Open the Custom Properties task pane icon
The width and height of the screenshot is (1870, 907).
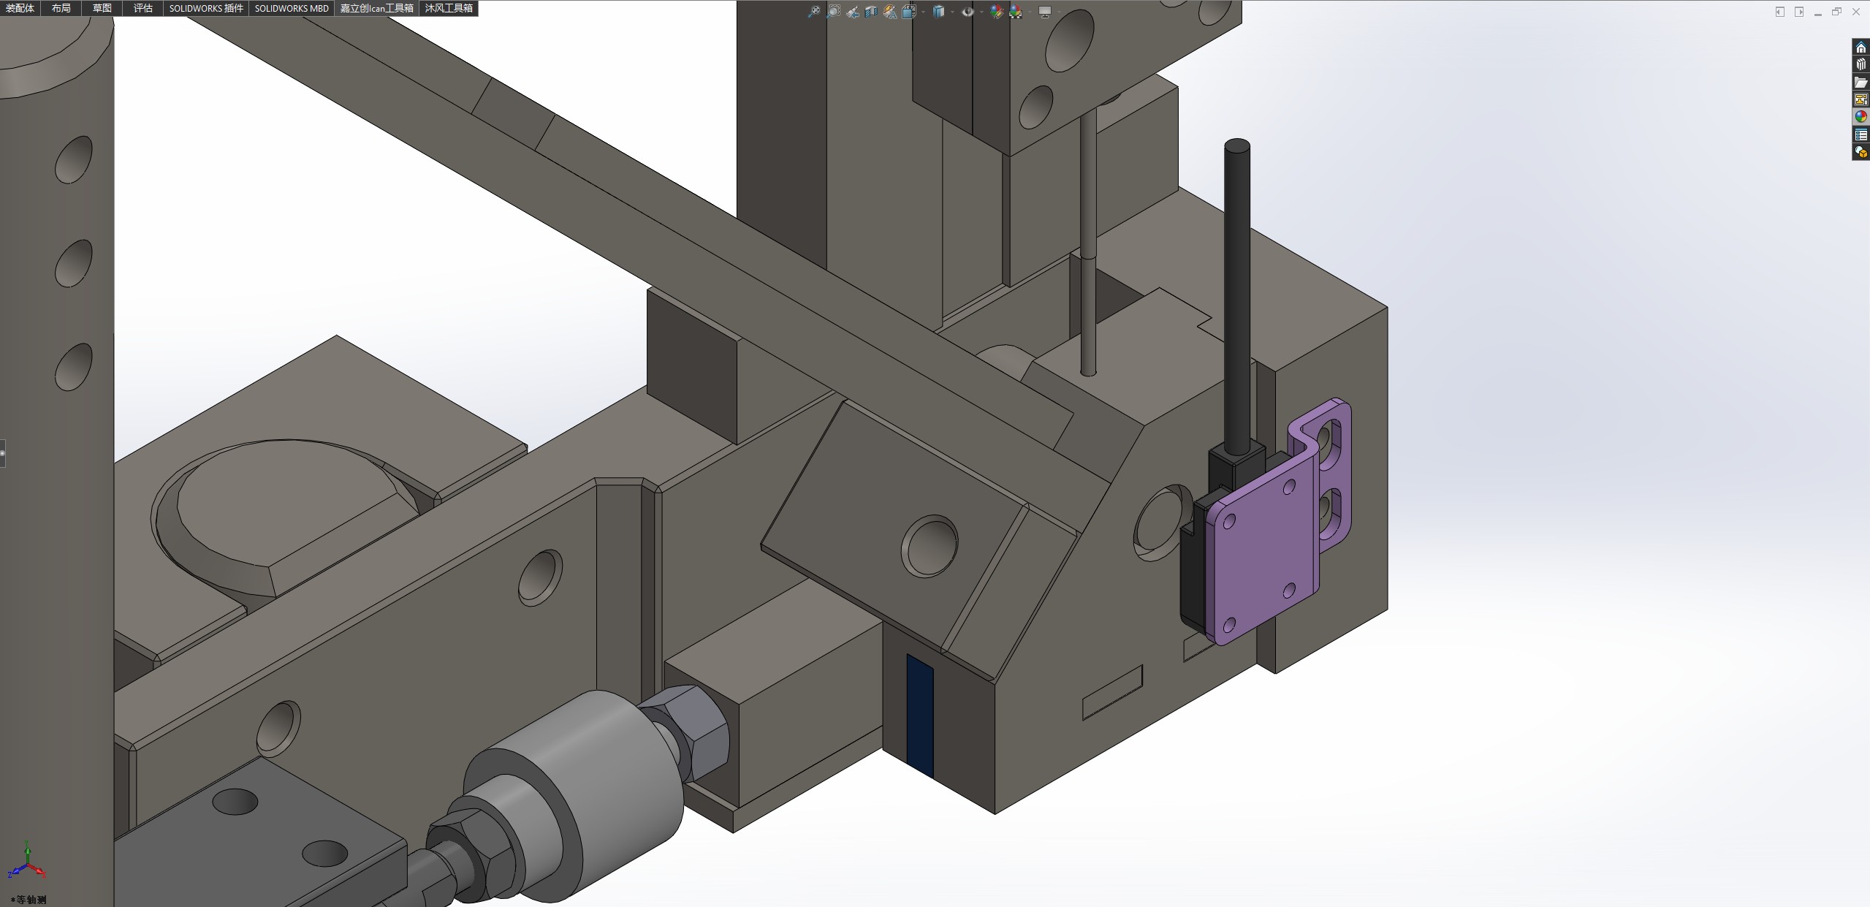click(x=1861, y=134)
